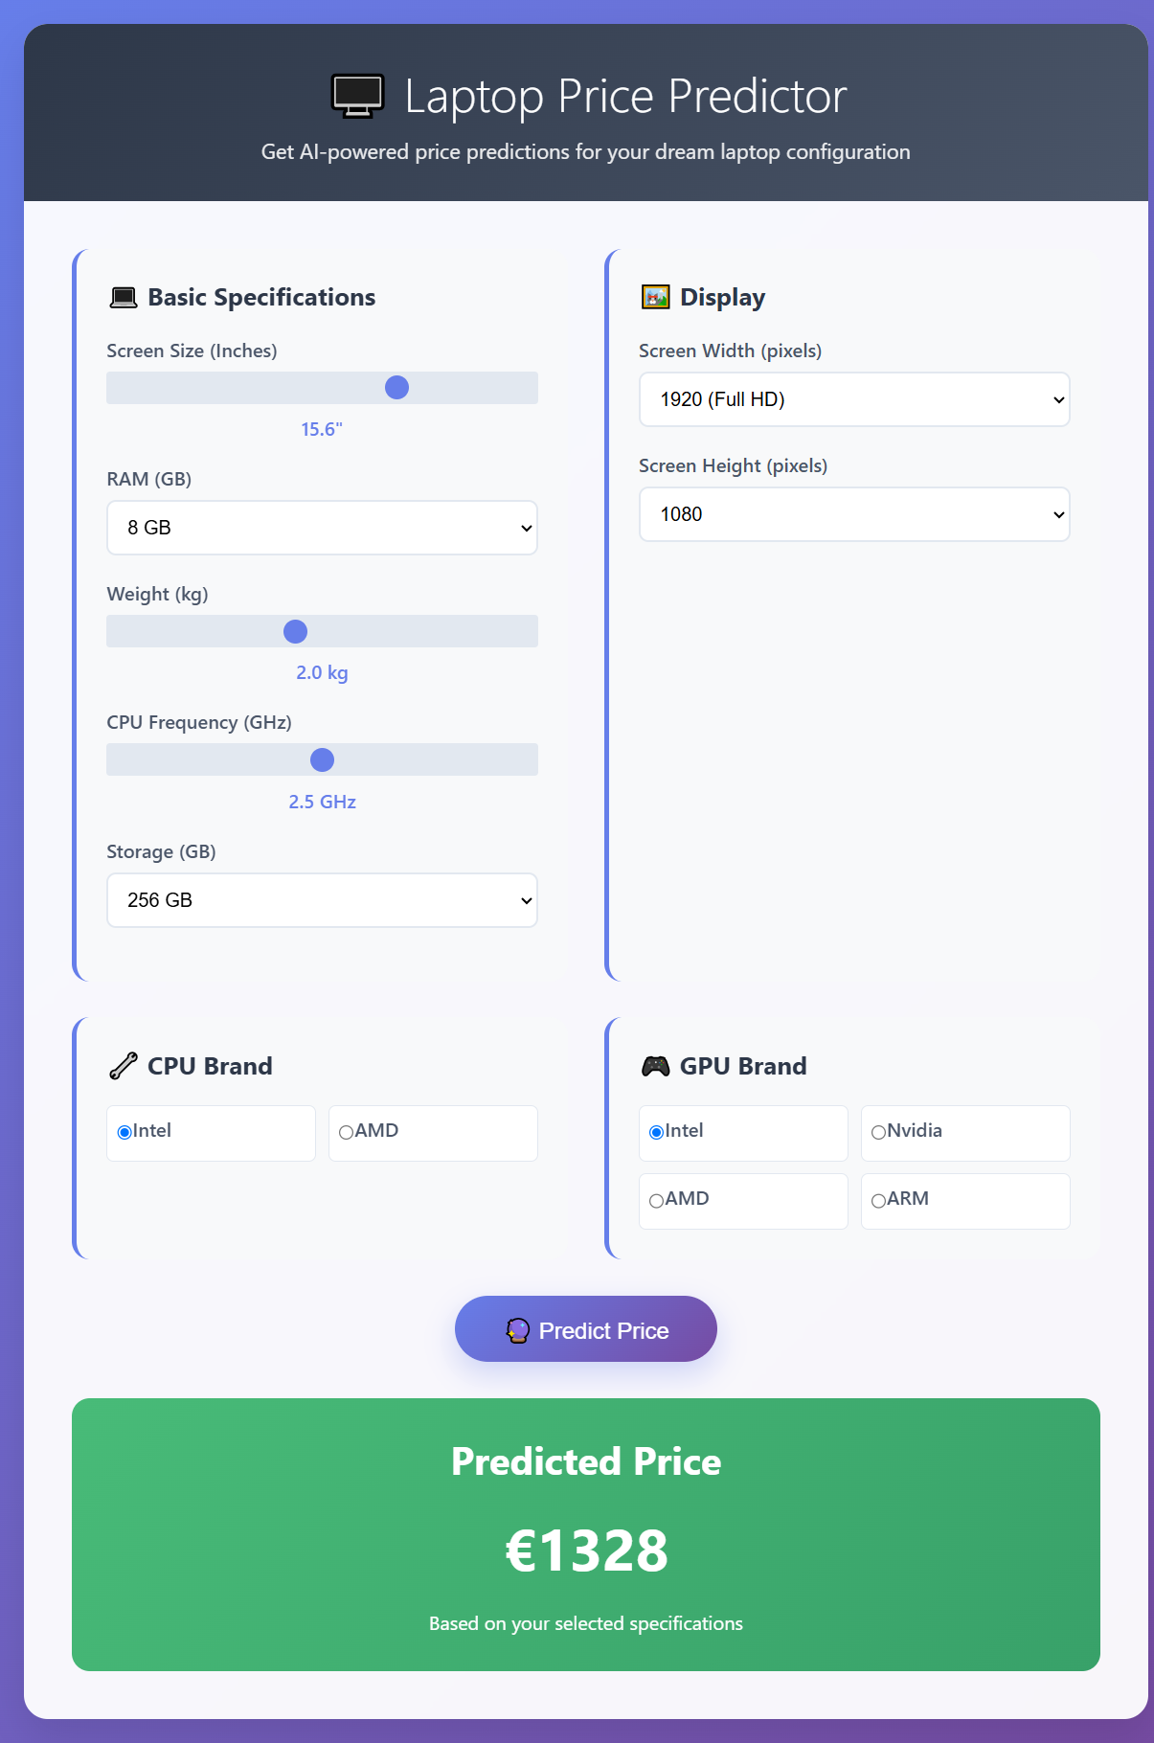Click the crystal ball icon in Predict Price

518,1330
